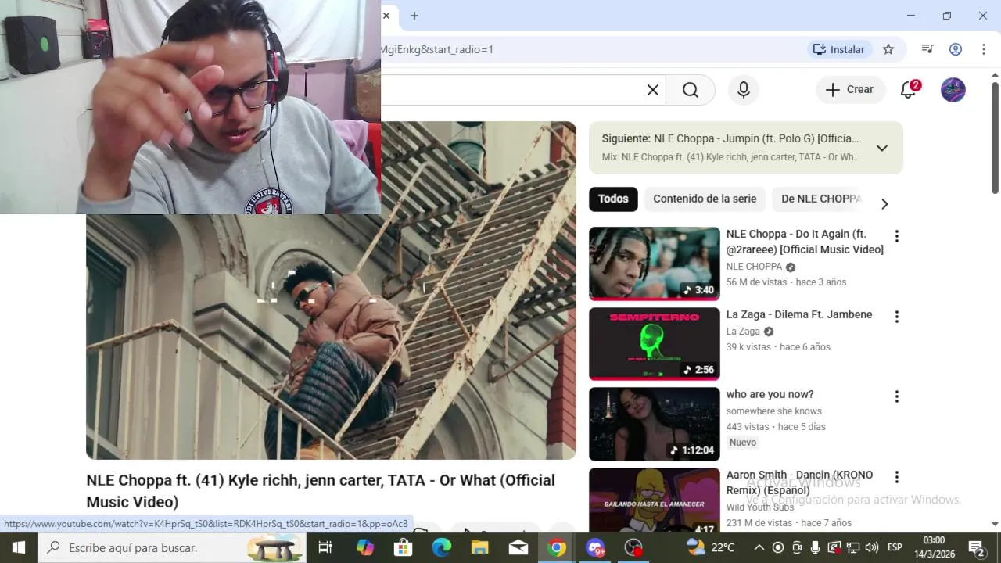Screen dimensions: 1001x563
Task: Open the La Zaga Dilema thumbnail
Action: click(x=655, y=344)
